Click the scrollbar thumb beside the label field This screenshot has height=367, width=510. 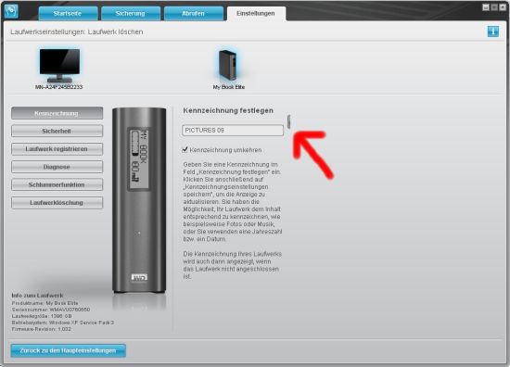point(288,121)
